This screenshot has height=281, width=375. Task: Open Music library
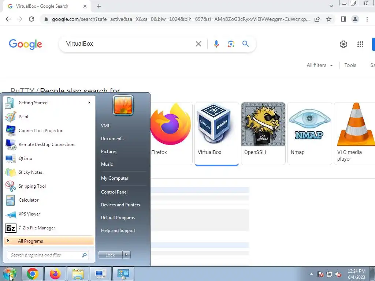(107, 164)
